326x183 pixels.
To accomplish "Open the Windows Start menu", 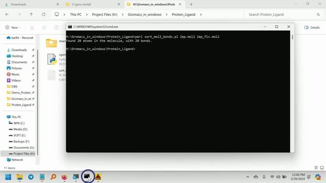I will [x=8, y=177].
